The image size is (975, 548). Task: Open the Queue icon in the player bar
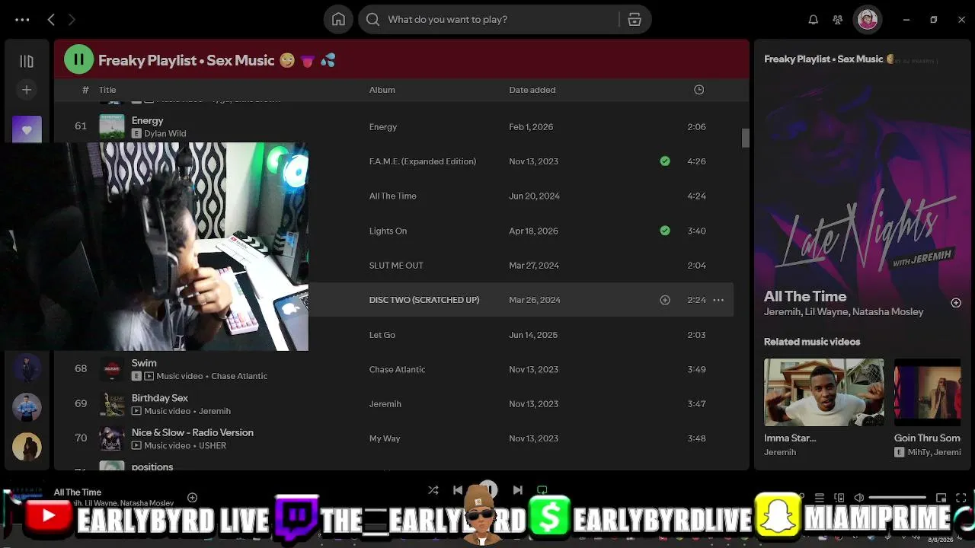tap(820, 498)
